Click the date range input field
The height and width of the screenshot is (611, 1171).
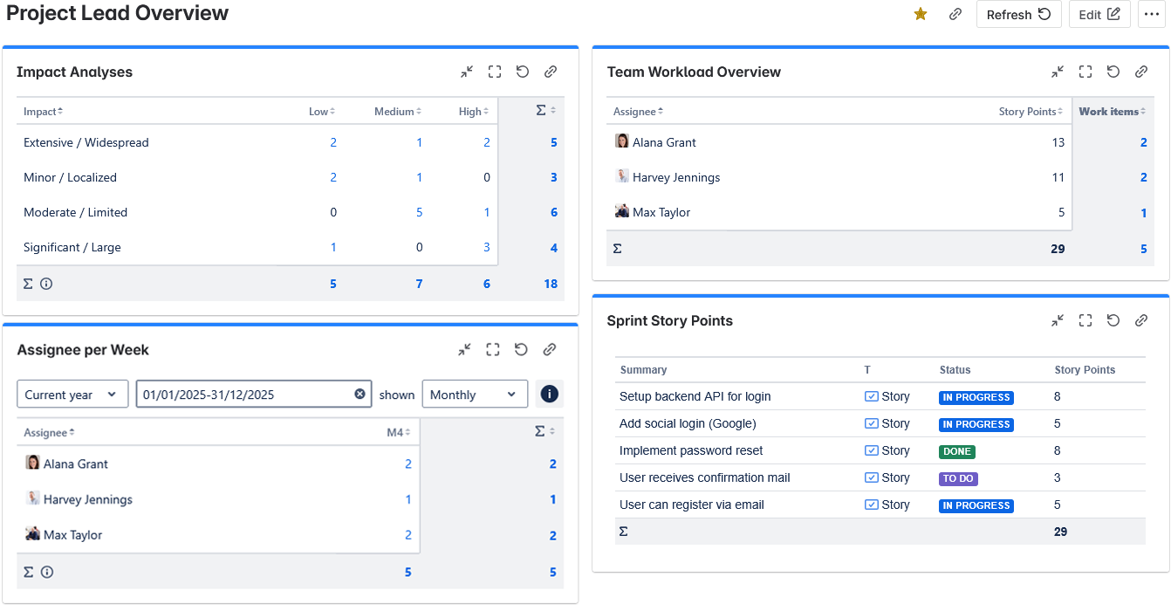(x=244, y=395)
